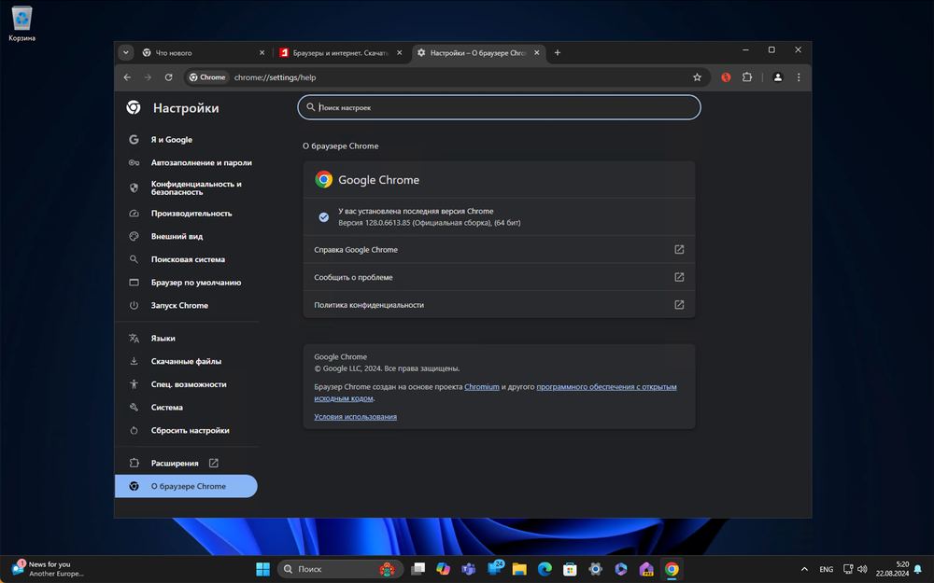Click 'Сообщить о проблеме' row
Image resolution: width=934 pixels, height=583 pixels.
499,277
